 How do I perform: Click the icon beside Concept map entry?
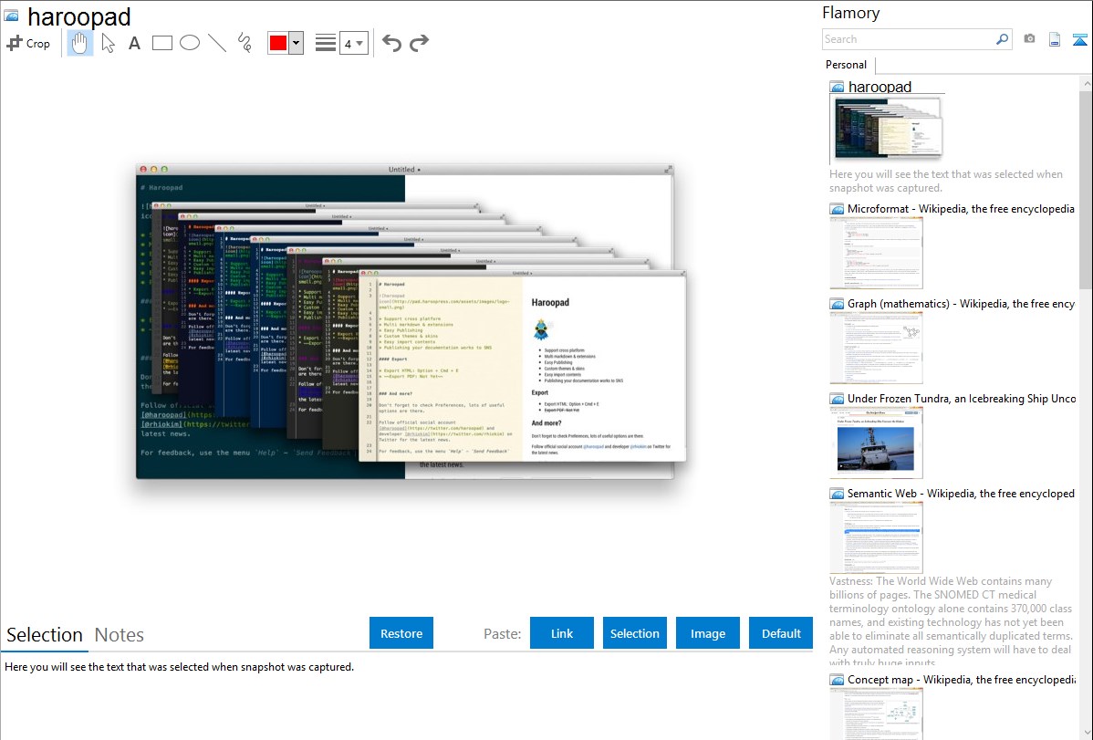coord(838,680)
